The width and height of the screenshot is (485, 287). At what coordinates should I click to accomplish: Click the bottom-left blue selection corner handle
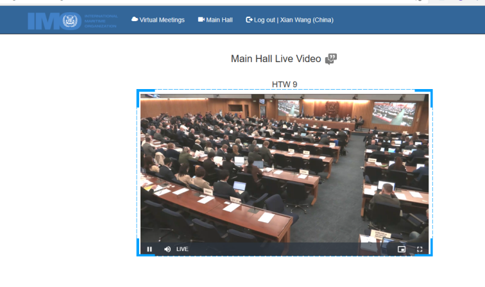[x=139, y=254]
